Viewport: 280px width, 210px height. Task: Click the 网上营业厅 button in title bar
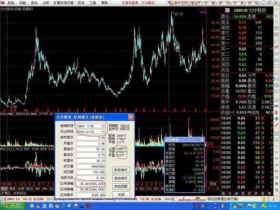[x=185, y=3]
